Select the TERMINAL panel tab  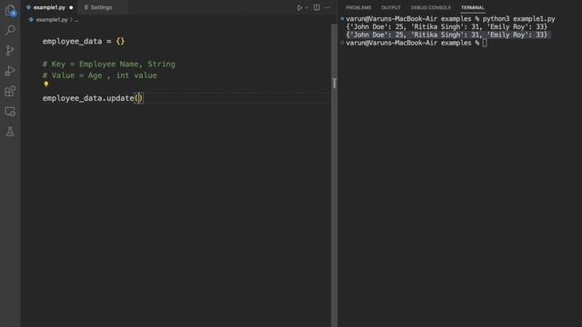click(x=473, y=7)
